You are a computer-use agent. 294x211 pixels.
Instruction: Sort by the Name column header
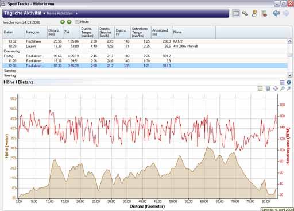194,32
